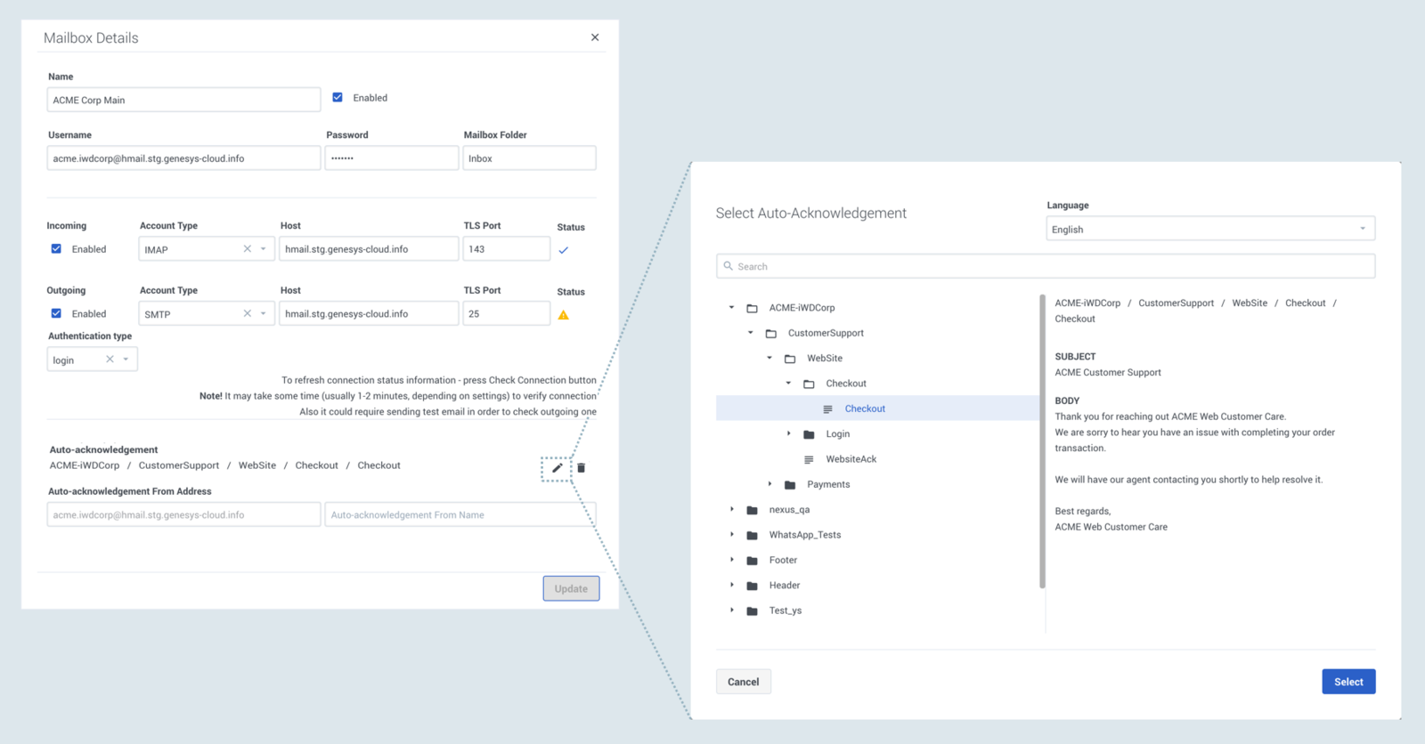Collapse the CustomerSupport tree node
The image size is (1425, 744).
coord(751,333)
